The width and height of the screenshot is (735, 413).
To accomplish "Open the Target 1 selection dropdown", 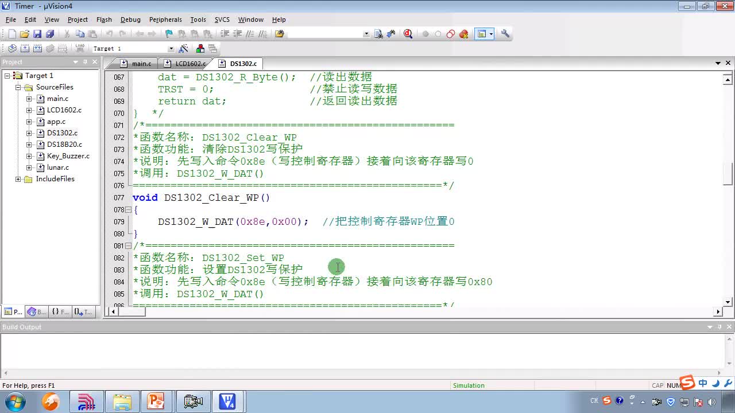I will (x=171, y=49).
